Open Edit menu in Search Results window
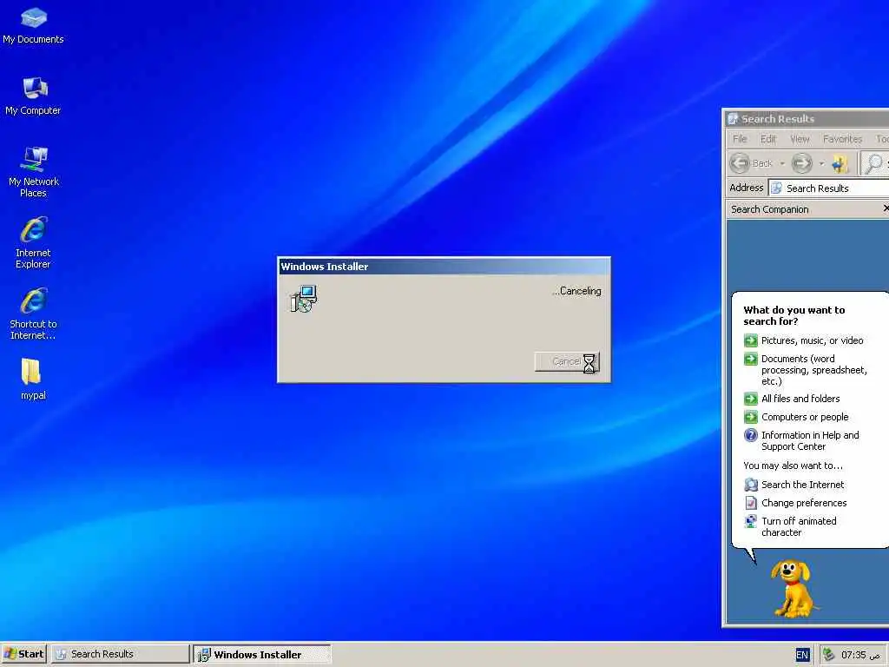The height and width of the screenshot is (667, 889). point(768,139)
